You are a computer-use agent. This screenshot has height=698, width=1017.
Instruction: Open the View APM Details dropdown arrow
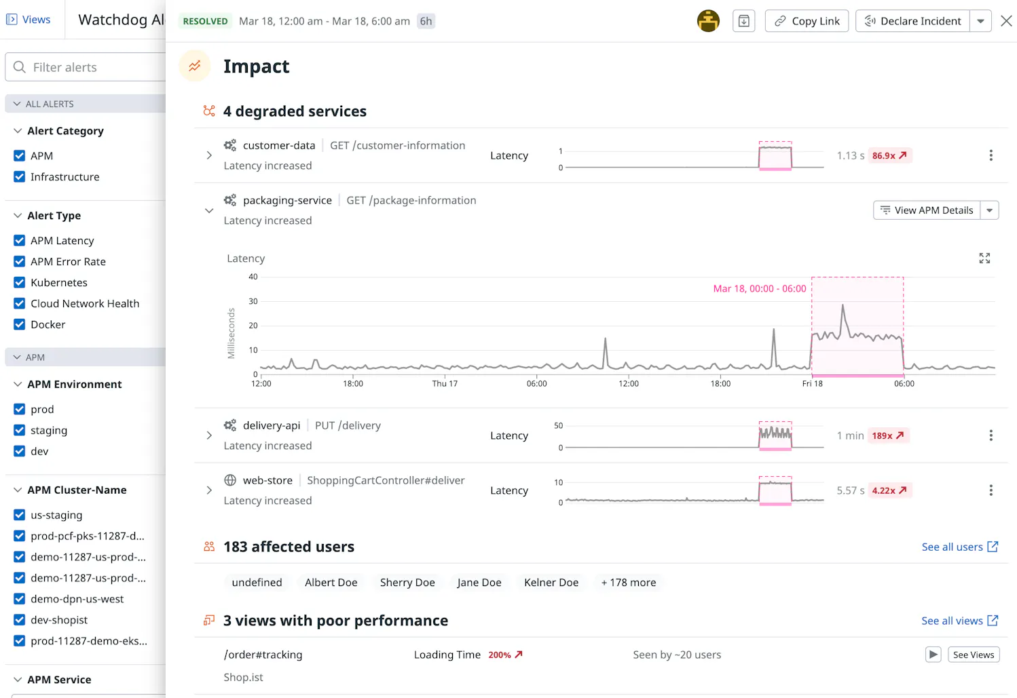coord(990,210)
